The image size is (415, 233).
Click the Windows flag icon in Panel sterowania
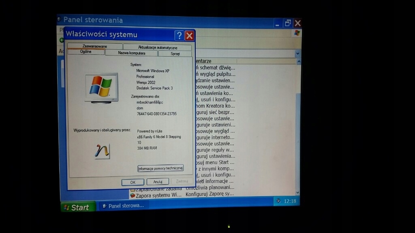(297, 33)
